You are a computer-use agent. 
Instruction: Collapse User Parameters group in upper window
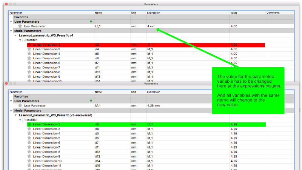click(11, 22)
